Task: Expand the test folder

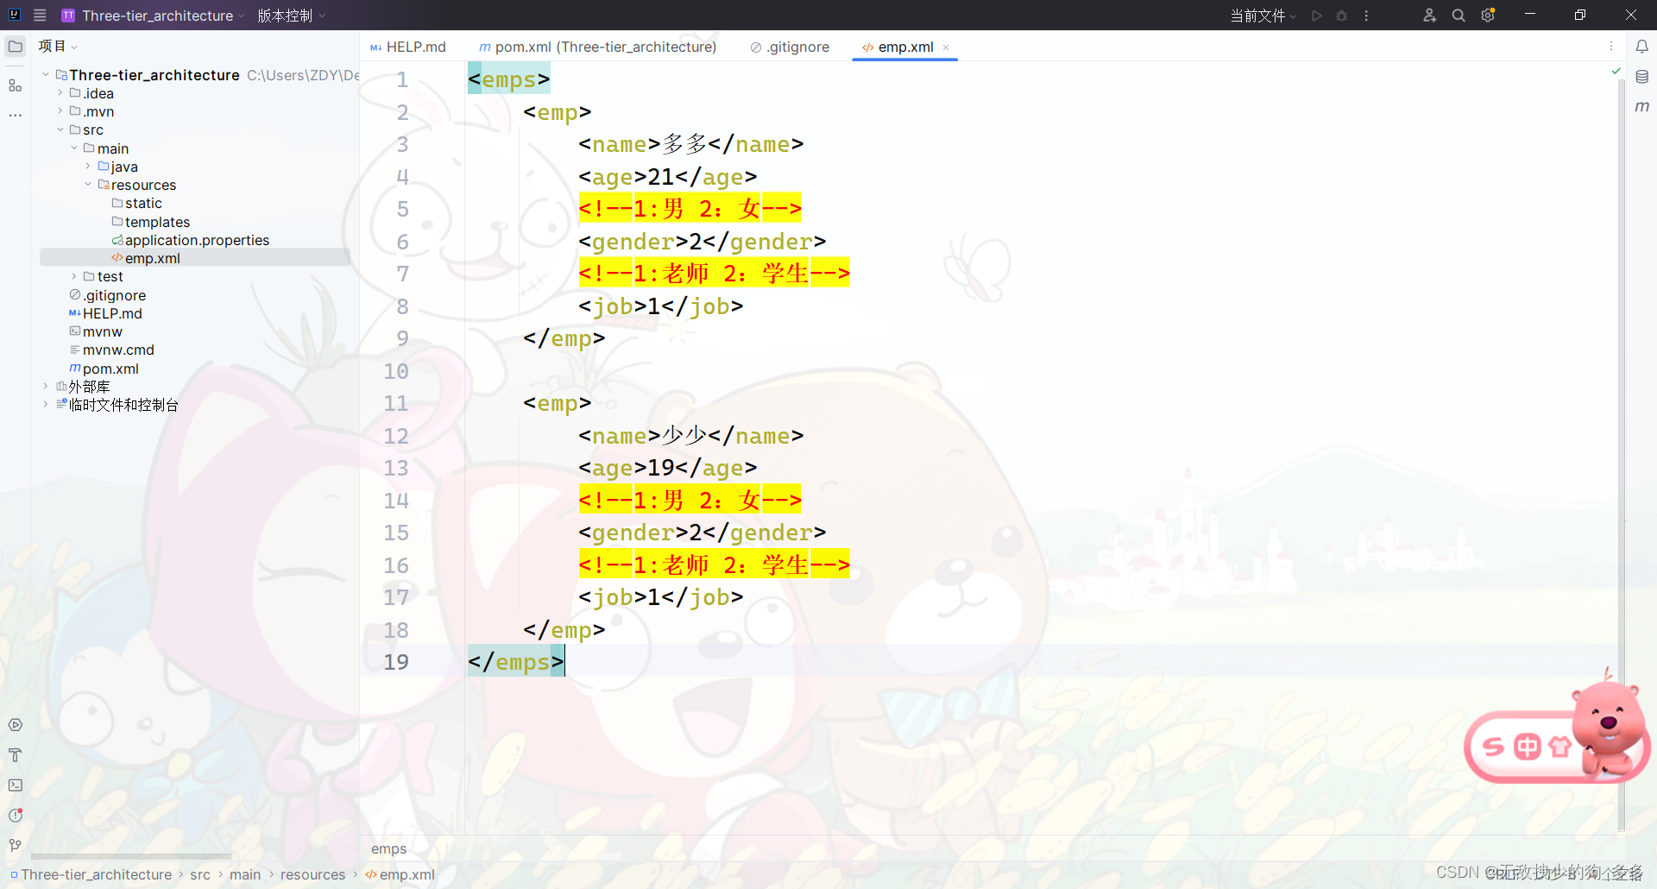Action: click(73, 276)
